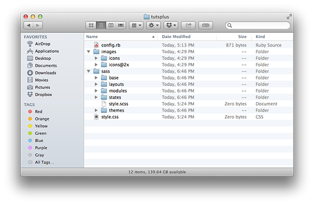
Task: Select list view toggle in toolbar
Action: point(101,25)
